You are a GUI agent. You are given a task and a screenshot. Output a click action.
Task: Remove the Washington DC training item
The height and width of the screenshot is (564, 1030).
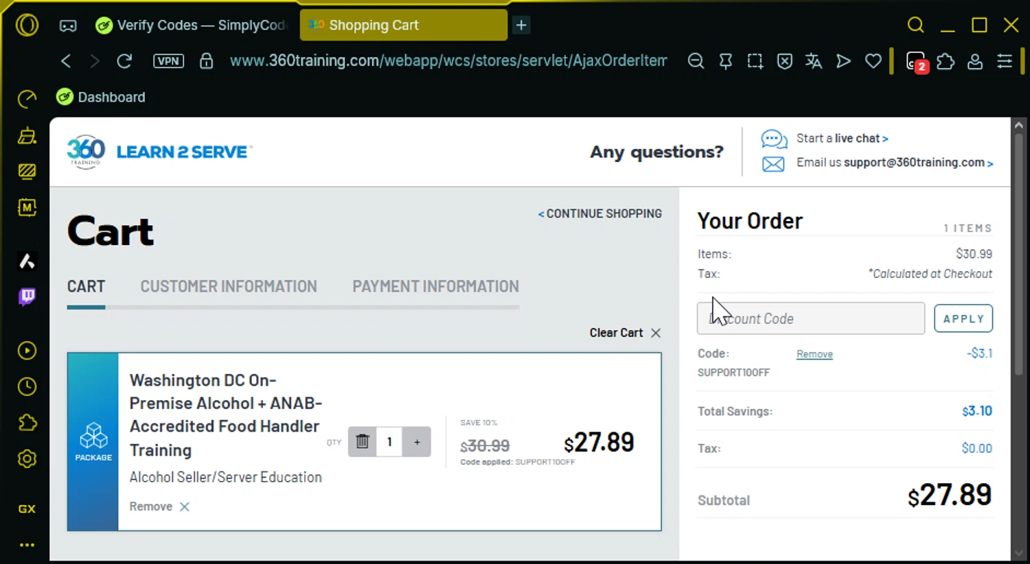[159, 506]
